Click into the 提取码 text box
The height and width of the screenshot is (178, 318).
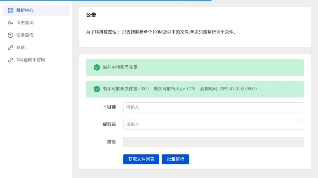pyautogui.click(x=213, y=124)
